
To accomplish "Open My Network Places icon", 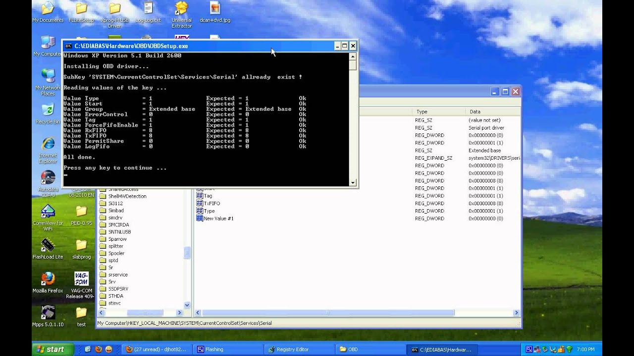I will [48, 82].
